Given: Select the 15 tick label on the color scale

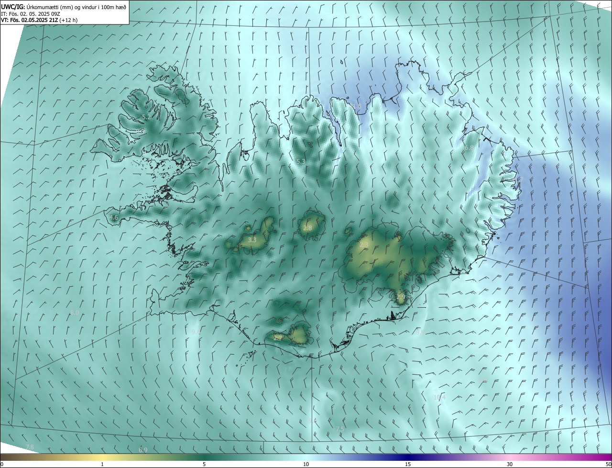Looking at the screenshot, I should click(x=408, y=464).
